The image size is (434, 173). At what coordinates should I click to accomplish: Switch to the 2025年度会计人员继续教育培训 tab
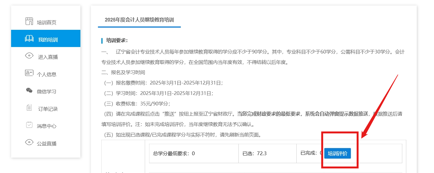coord(139,20)
